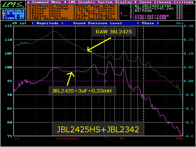Viewport: 196px width, 147px height.
Task: Click the SPL label of curve 2
Action: 180,6
